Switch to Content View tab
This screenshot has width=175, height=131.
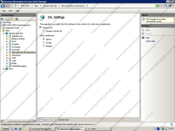(62, 120)
